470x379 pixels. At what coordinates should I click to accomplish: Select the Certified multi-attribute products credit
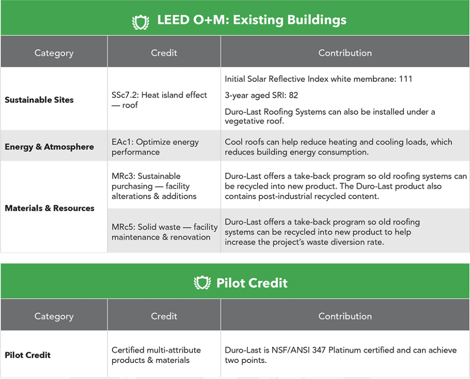[156, 355]
